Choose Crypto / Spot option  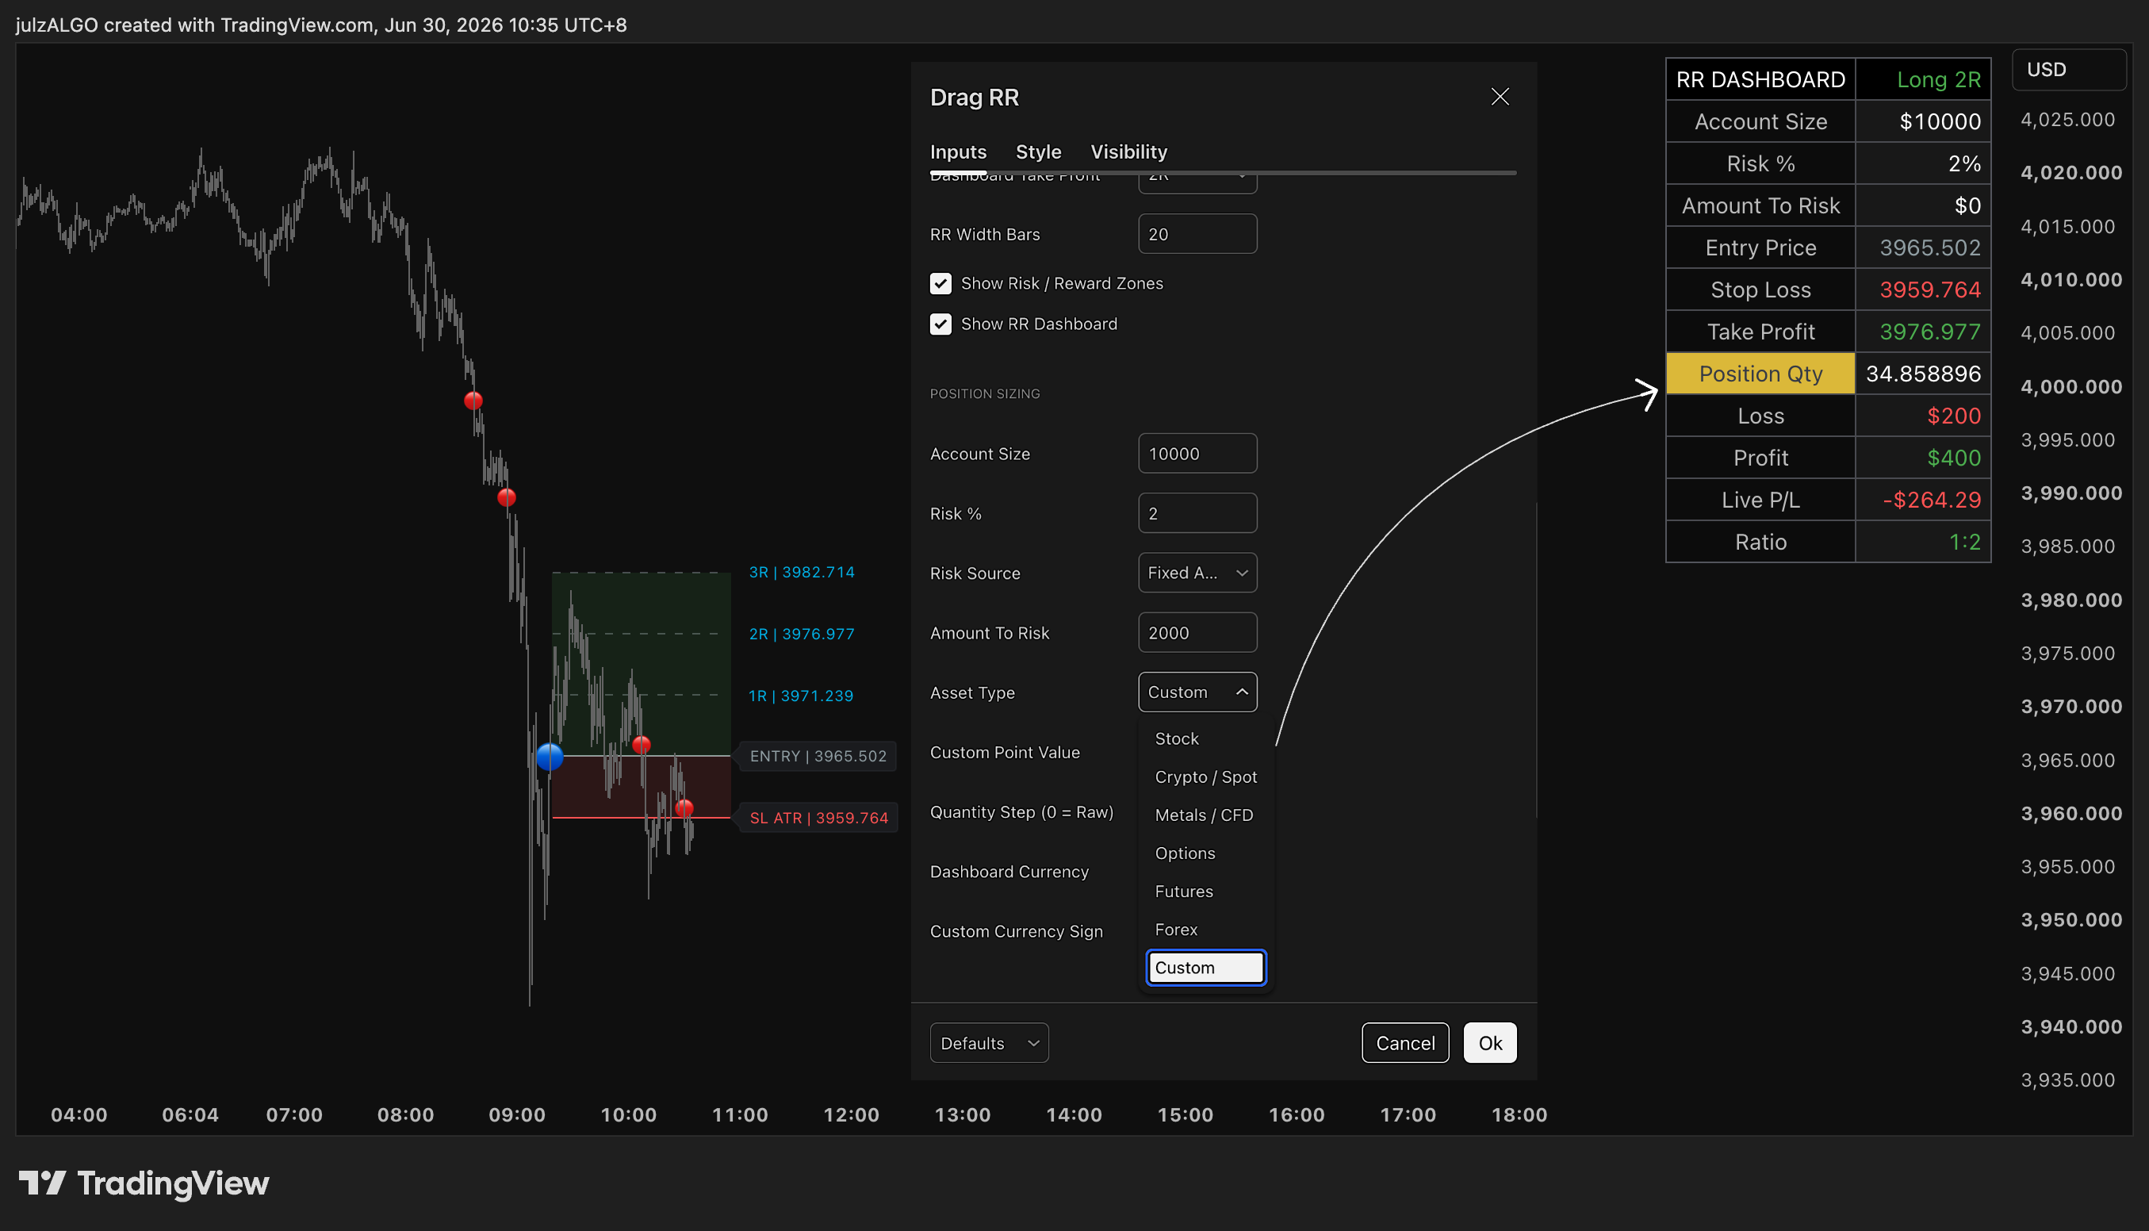[x=1206, y=777]
